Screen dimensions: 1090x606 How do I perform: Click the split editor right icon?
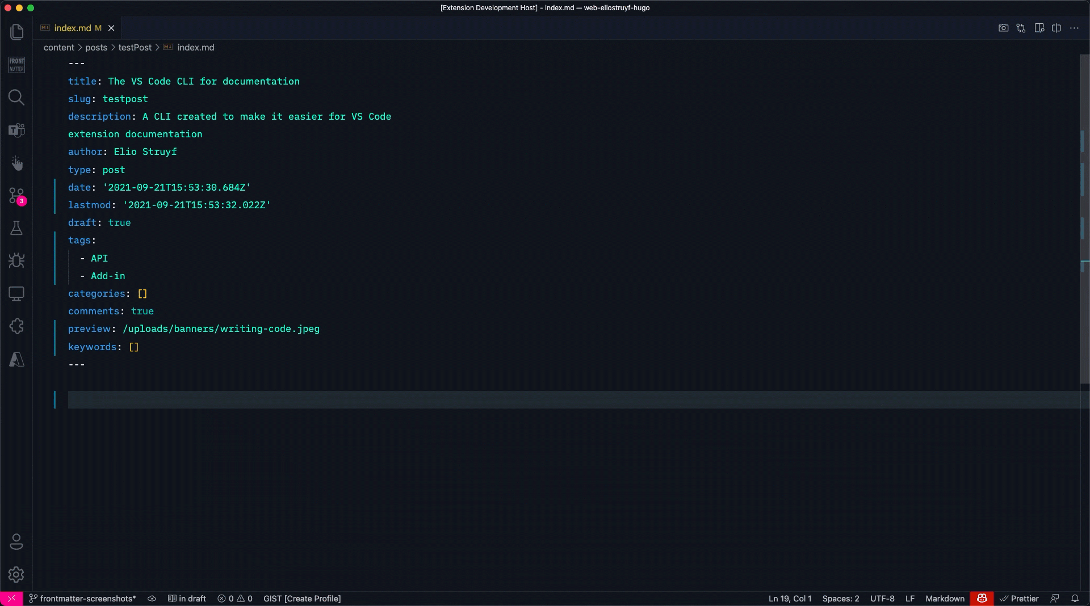(x=1057, y=28)
